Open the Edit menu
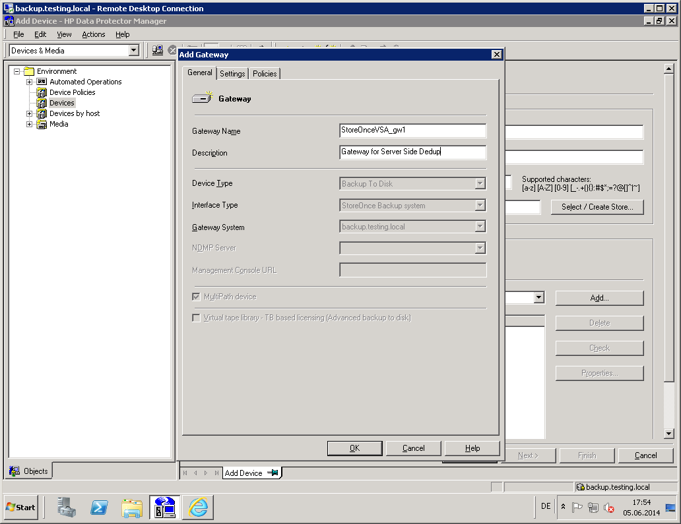This screenshot has width=681, height=524. coord(40,34)
